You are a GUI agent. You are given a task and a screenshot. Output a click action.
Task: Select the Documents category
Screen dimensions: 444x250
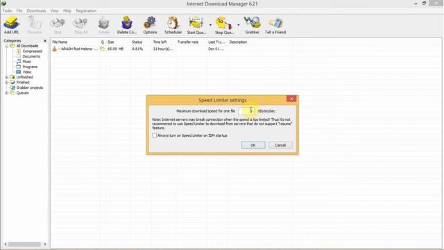(31, 56)
